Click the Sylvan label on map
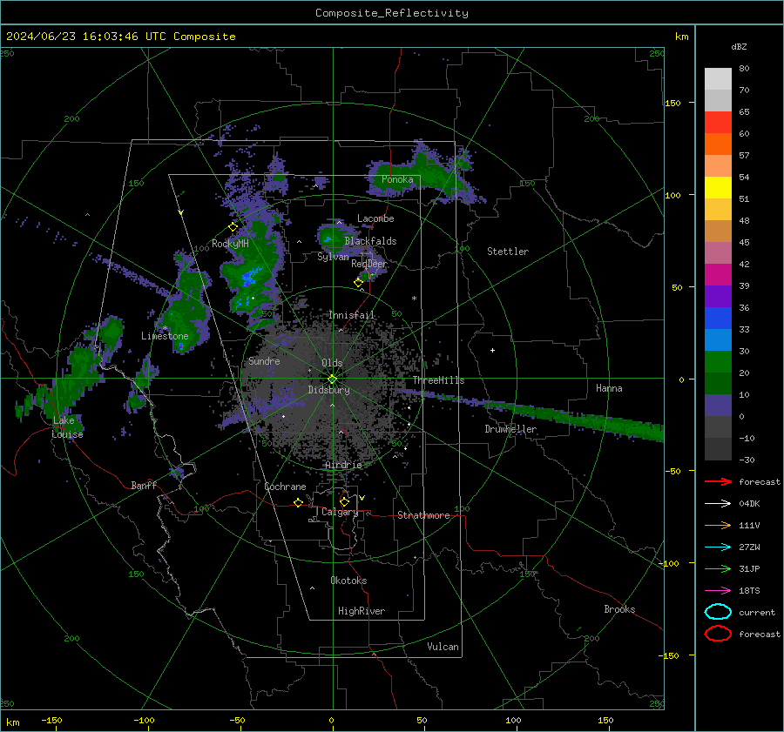 333,257
